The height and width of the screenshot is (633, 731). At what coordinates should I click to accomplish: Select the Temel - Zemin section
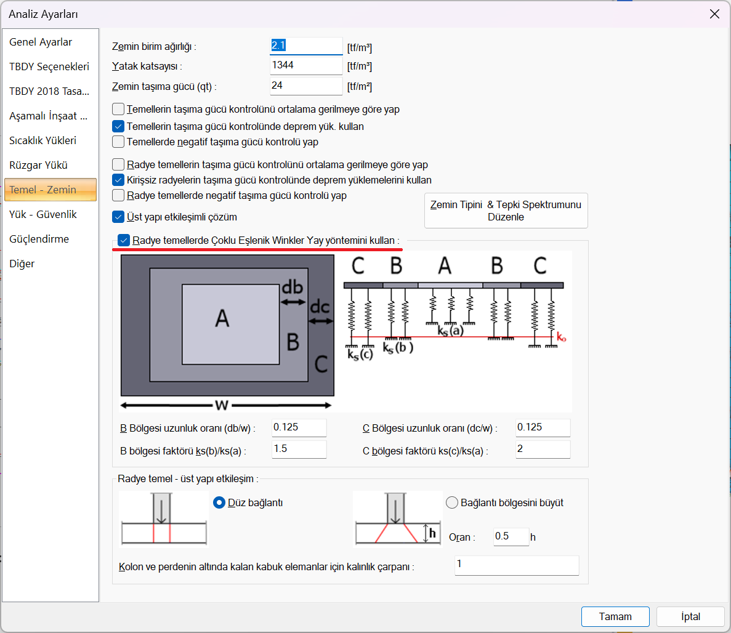click(50, 190)
